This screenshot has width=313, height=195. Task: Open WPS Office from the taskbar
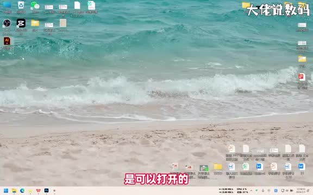39,191
